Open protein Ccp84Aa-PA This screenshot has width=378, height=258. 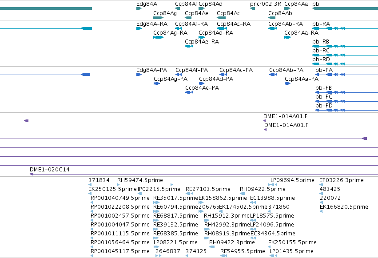point(302,79)
